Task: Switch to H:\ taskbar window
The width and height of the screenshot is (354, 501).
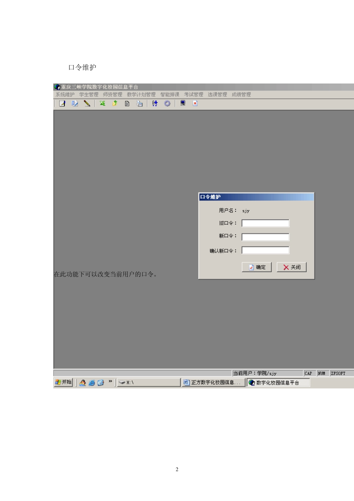Action: point(149,382)
